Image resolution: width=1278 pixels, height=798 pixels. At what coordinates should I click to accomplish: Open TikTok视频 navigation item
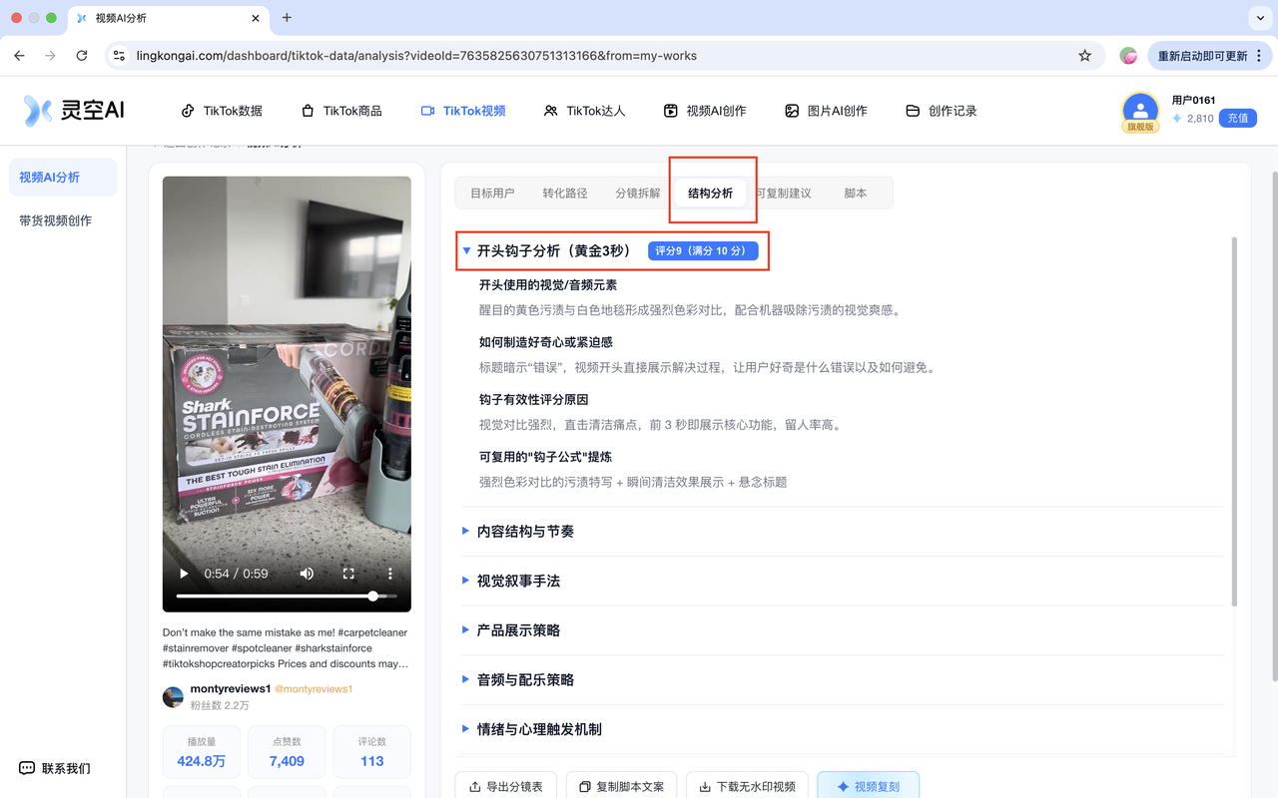click(x=463, y=111)
